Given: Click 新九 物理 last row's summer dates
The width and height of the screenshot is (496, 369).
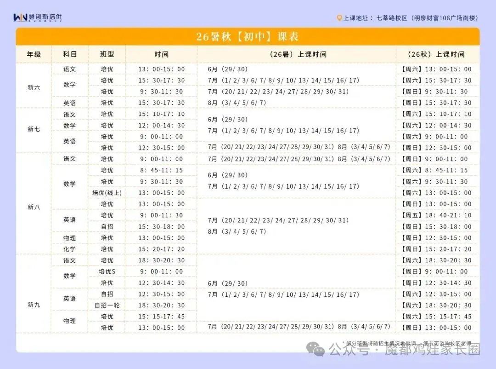Looking at the screenshot, I should tap(299, 327).
